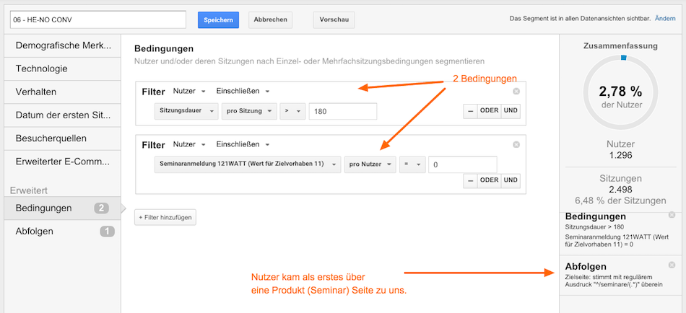
Task: Edit the segment name field
Action: 97,19
